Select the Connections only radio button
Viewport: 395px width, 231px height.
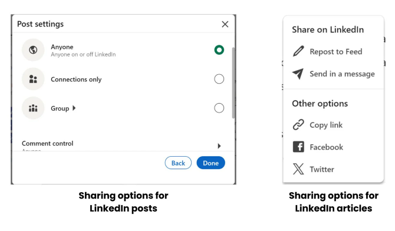pos(219,79)
